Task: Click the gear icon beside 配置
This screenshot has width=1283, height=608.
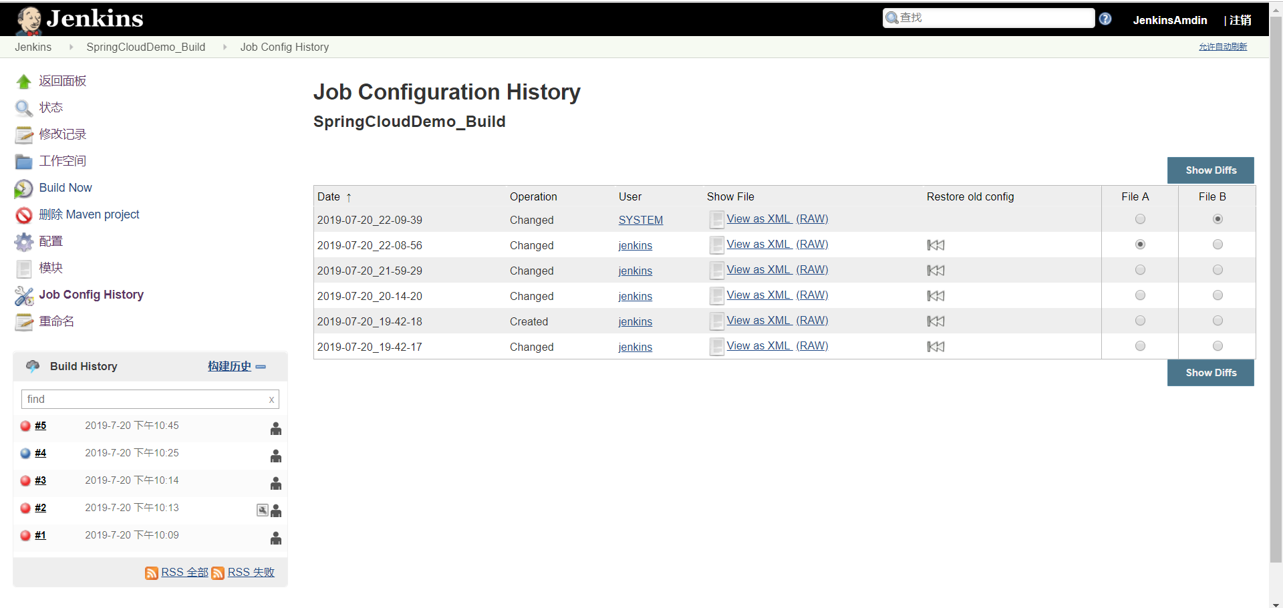Action: pyautogui.click(x=24, y=242)
